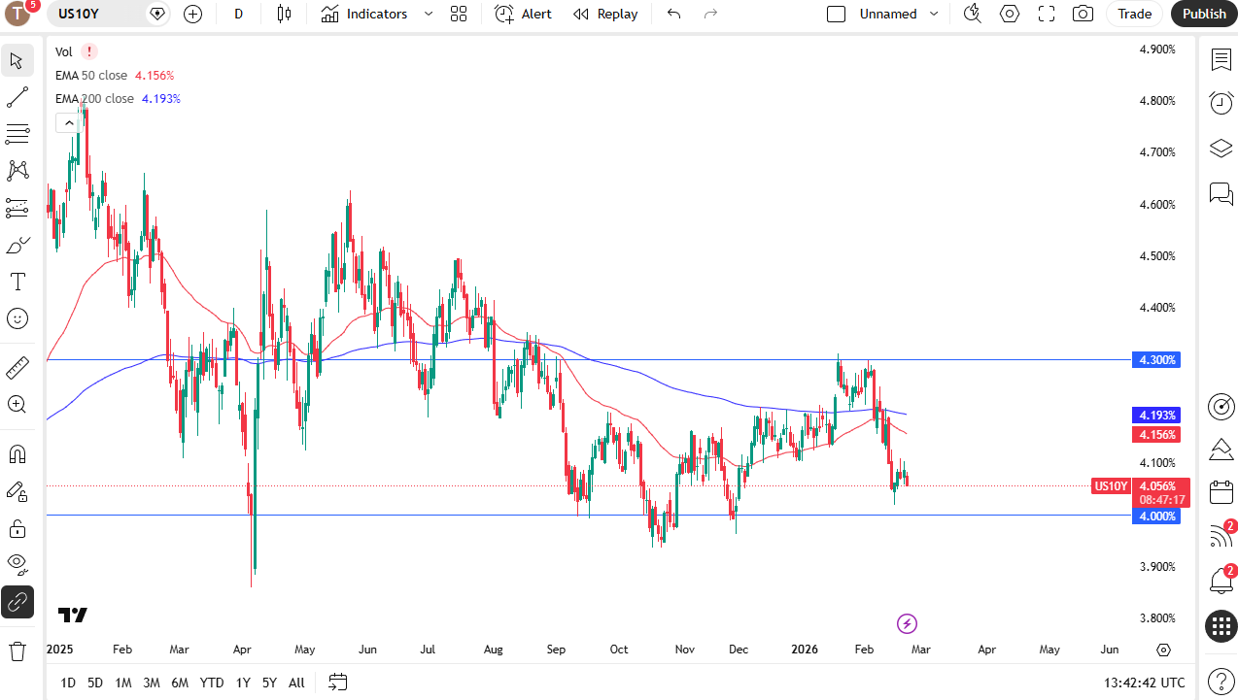
Task: Open the Fibonacci retracement tools
Action: tap(17, 134)
